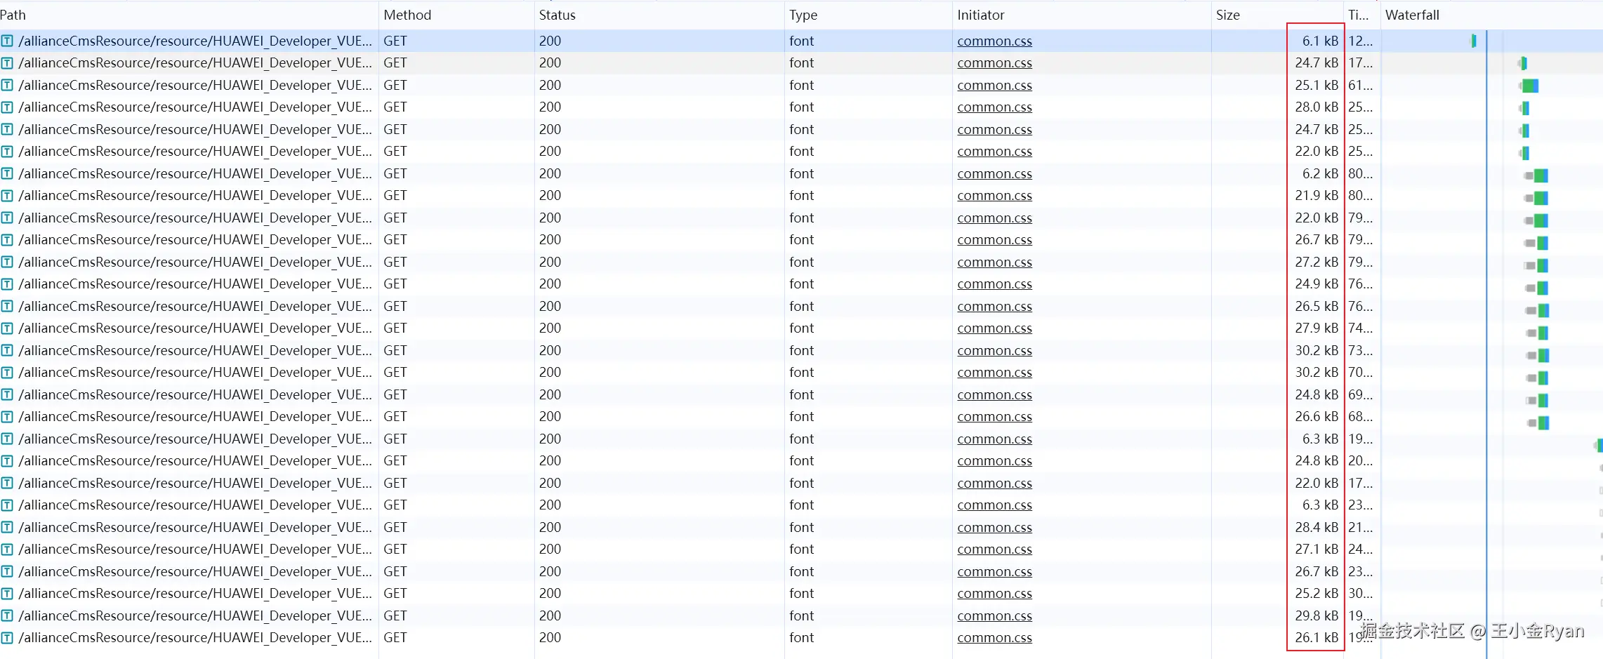Viewport: 1603px width, 659px height.
Task: Open common.css link in 28.4 kB row
Action: pyautogui.click(x=994, y=527)
